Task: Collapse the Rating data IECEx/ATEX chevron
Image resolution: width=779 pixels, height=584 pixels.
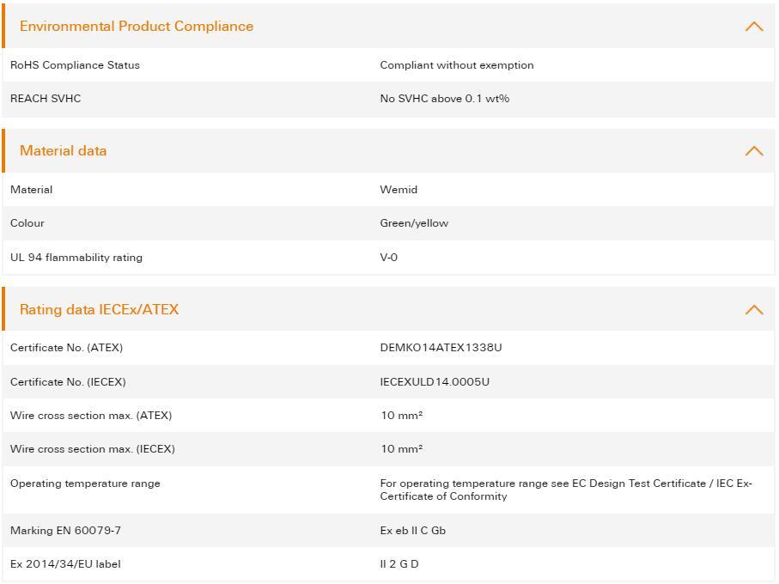Action: [x=753, y=310]
